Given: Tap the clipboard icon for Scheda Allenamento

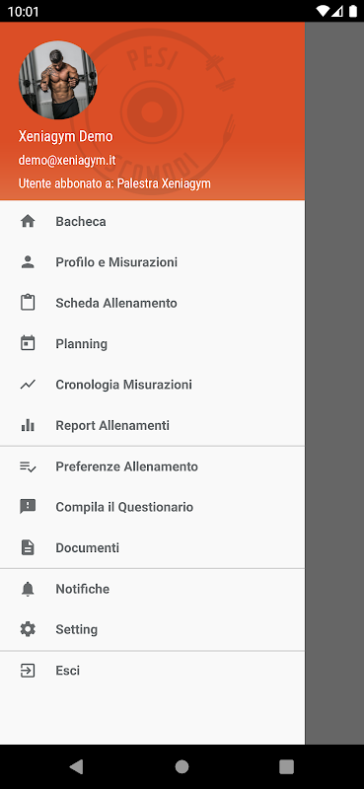Looking at the screenshot, I should coord(28,303).
